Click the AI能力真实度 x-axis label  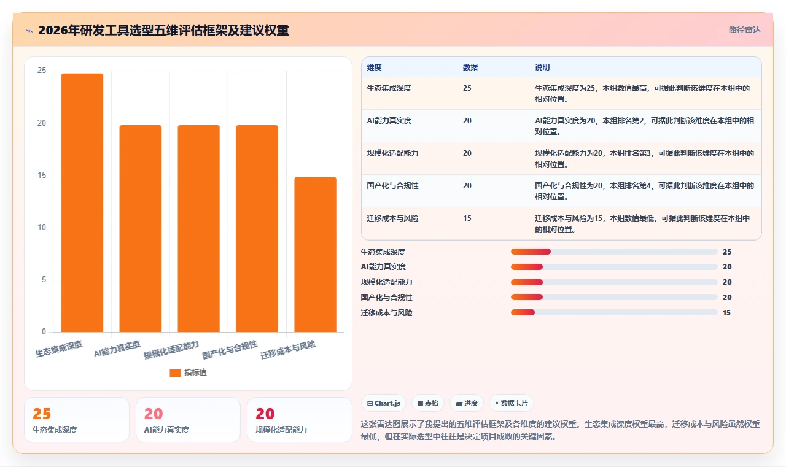coord(117,349)
